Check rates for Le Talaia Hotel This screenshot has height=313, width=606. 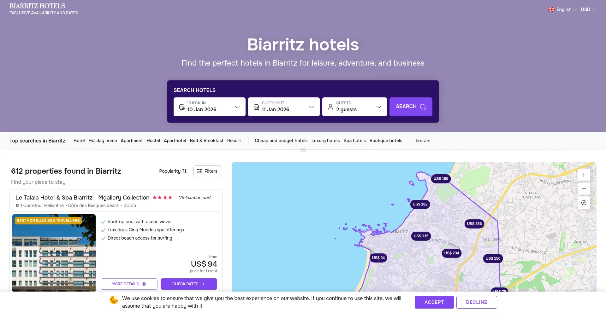point(189,284)
